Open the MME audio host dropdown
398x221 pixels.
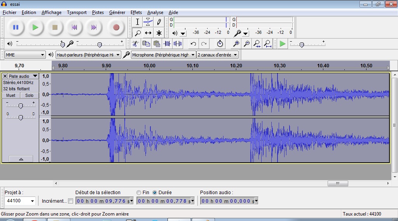[x=25, y=54]
